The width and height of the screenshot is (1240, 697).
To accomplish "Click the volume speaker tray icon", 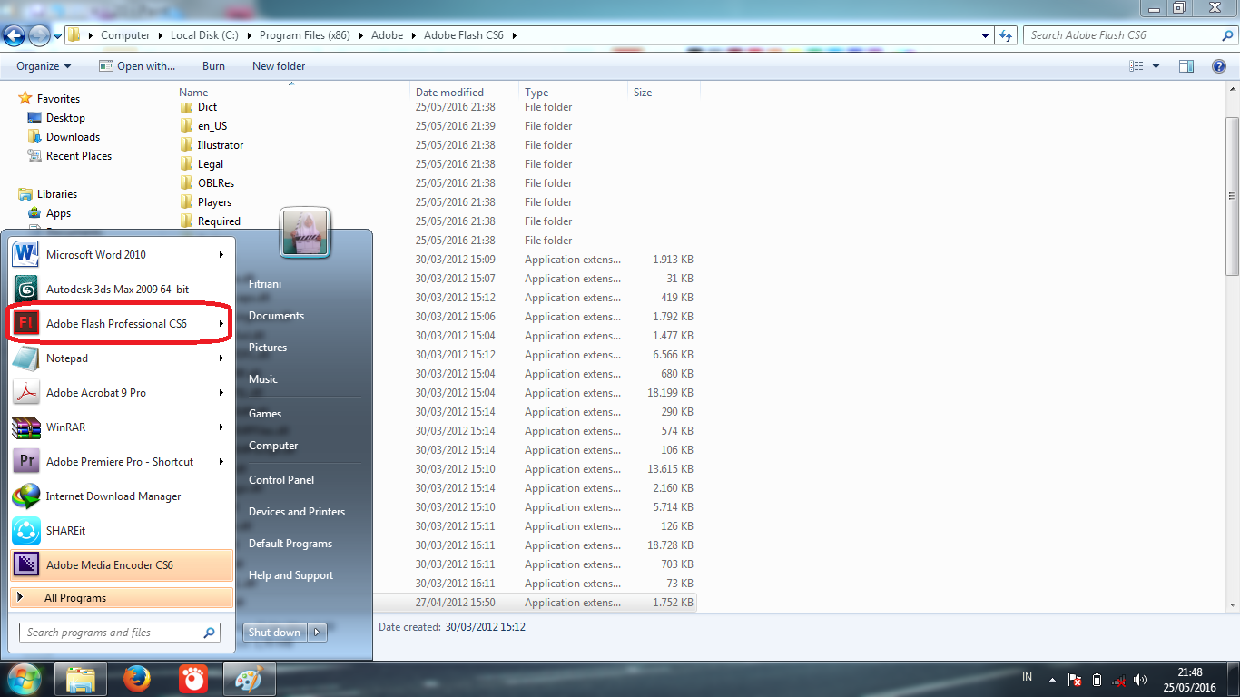I will click(x=1140, y=680).
